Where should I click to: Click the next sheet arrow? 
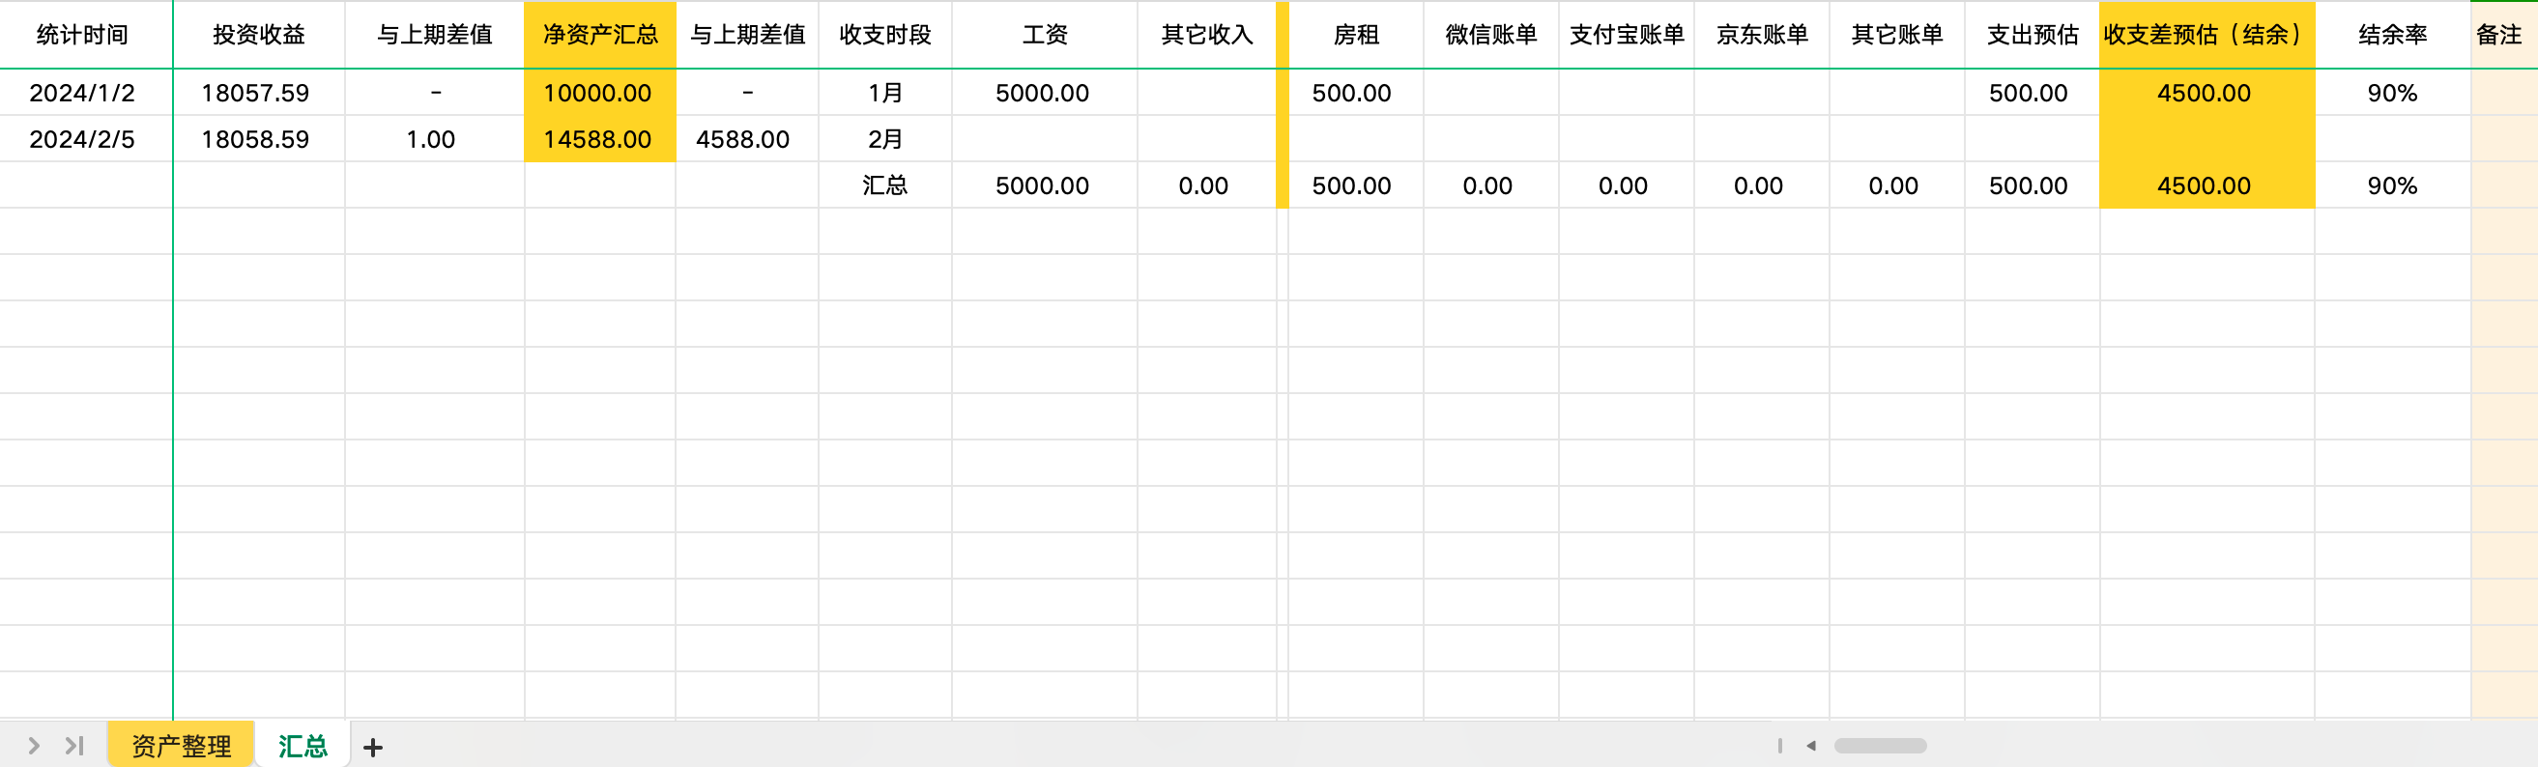tap(34, 746)
